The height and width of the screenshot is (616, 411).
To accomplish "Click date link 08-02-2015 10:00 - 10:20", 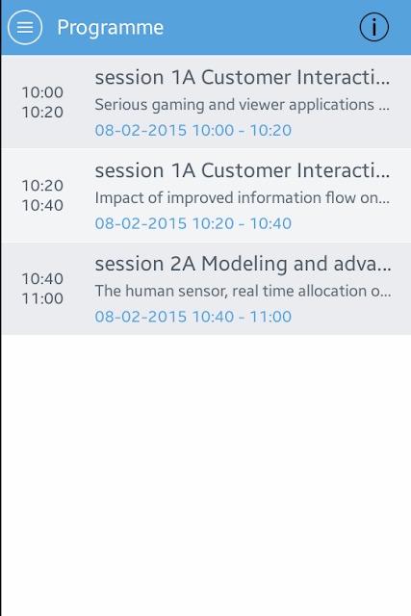I will [x=193, y=130].
